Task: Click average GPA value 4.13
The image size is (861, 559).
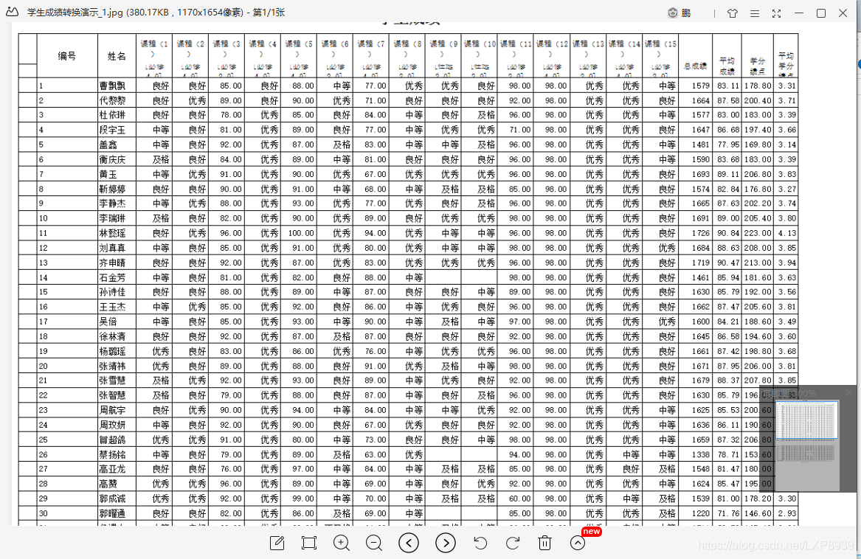Action: pos(787,233)
